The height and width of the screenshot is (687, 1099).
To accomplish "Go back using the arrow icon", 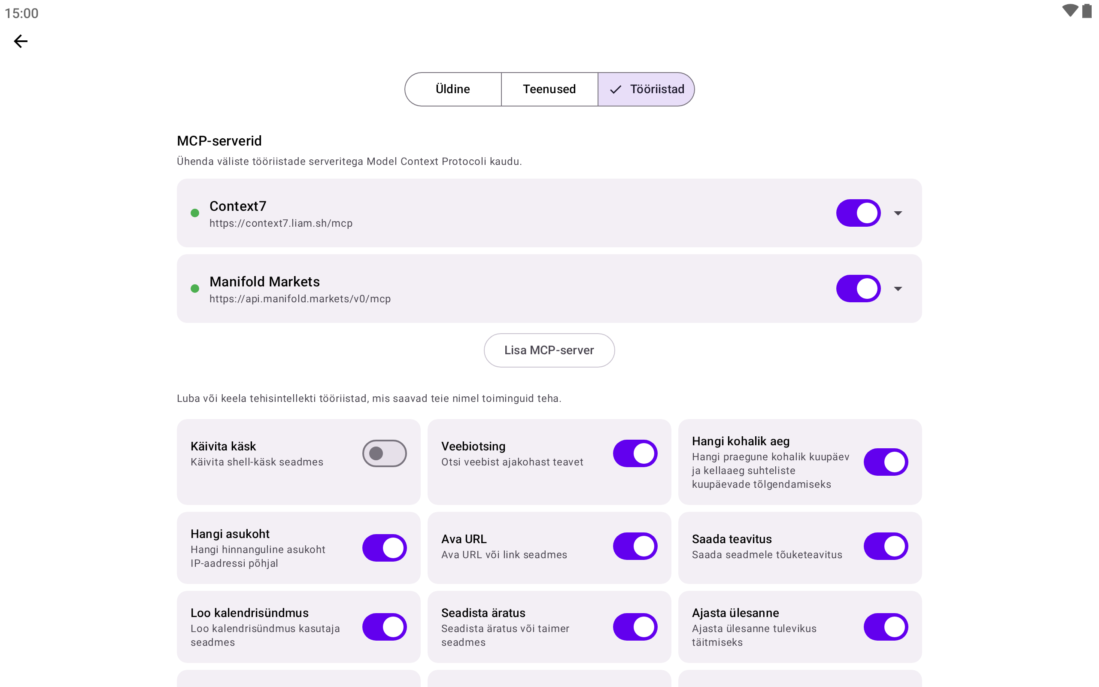I will (x=21, y=41).
